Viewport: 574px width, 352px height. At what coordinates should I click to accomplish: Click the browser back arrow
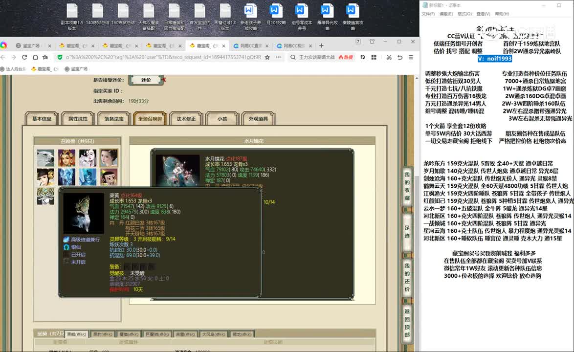(x=3, y=57)
